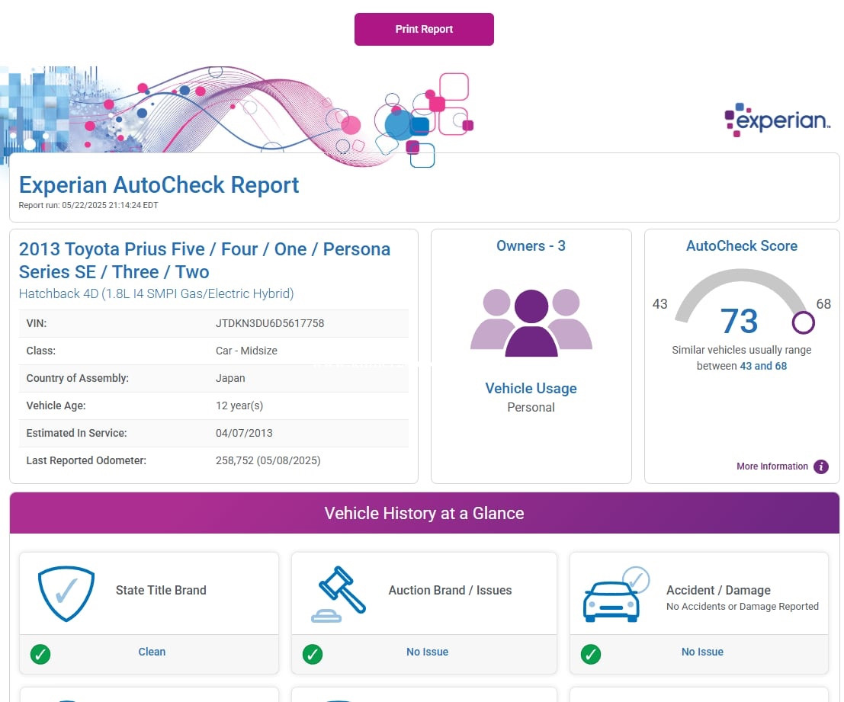Click the green check beside Clean
This screenshot has height=702, width=844.
(x=40, y=654)
